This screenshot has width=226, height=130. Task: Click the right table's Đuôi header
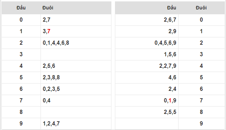click(x=201, y=8)
